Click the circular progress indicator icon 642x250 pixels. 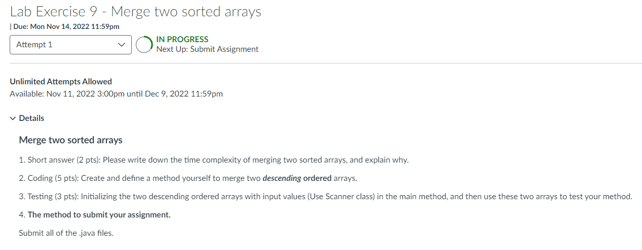click(144, 45)
